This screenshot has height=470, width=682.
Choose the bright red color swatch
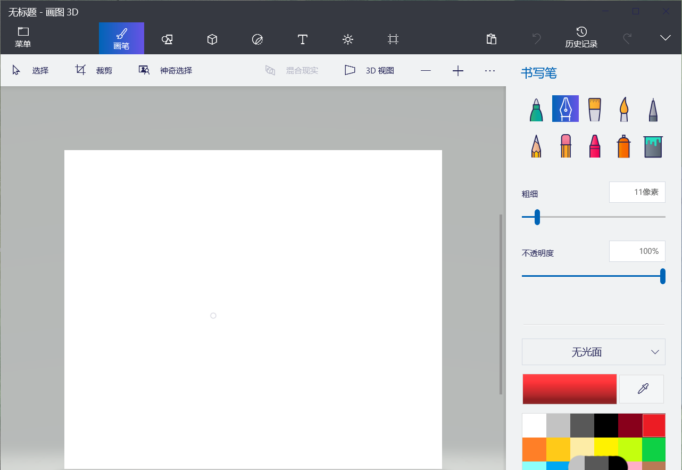pos(654,425)
